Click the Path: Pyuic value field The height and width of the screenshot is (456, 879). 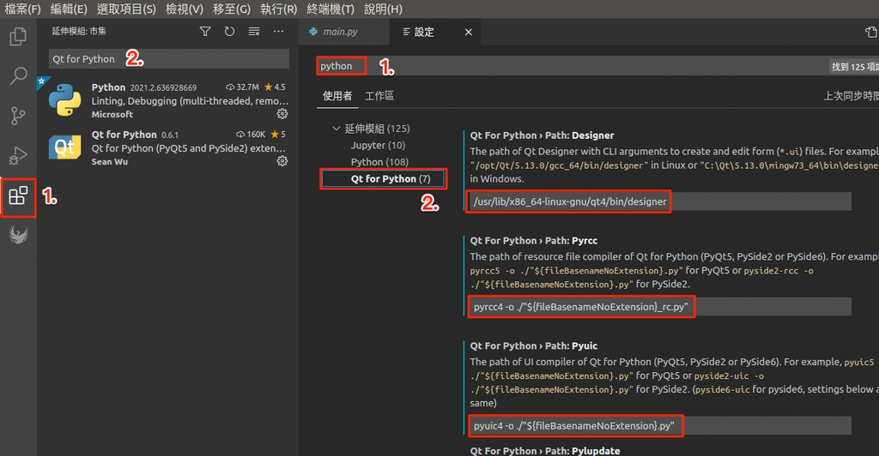(x=660, y=426)
